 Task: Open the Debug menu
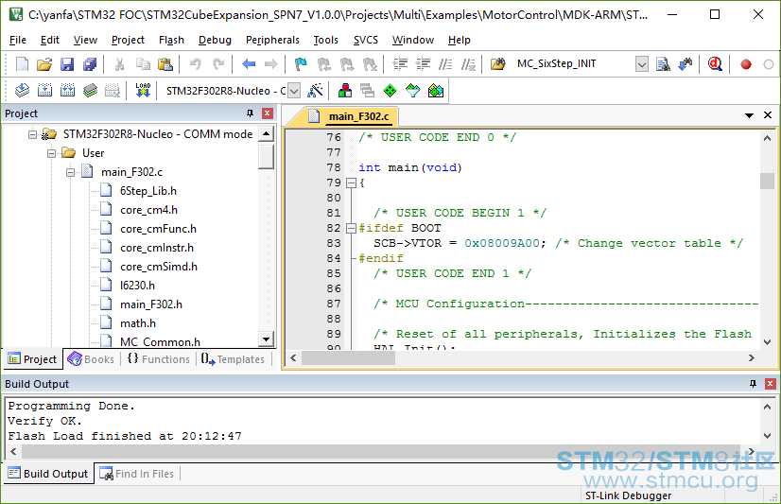(215, 40)
